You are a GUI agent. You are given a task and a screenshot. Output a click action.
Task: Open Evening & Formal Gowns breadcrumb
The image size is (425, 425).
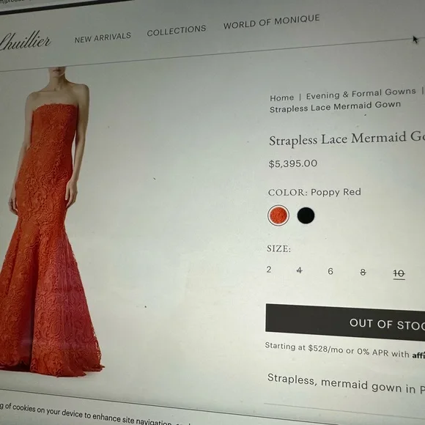pyautogui.click(x=361, y=94)
